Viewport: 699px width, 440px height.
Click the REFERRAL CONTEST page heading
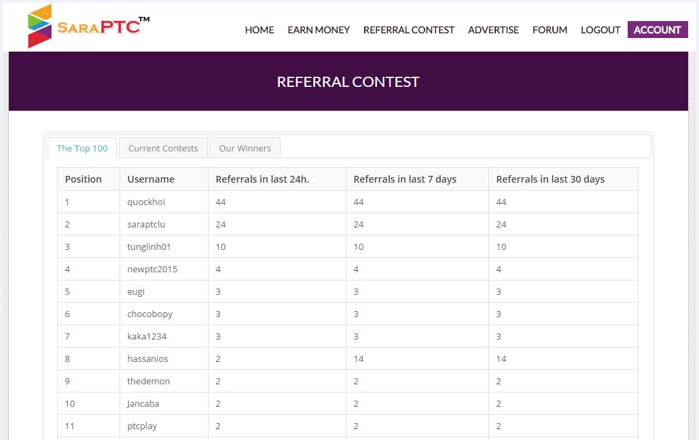point(348,82)
